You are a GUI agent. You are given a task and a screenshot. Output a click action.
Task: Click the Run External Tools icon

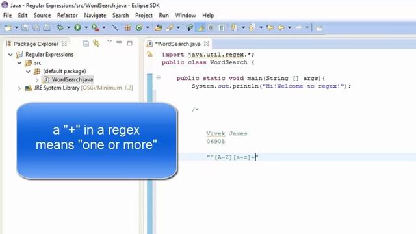click(x=96, y=27)
